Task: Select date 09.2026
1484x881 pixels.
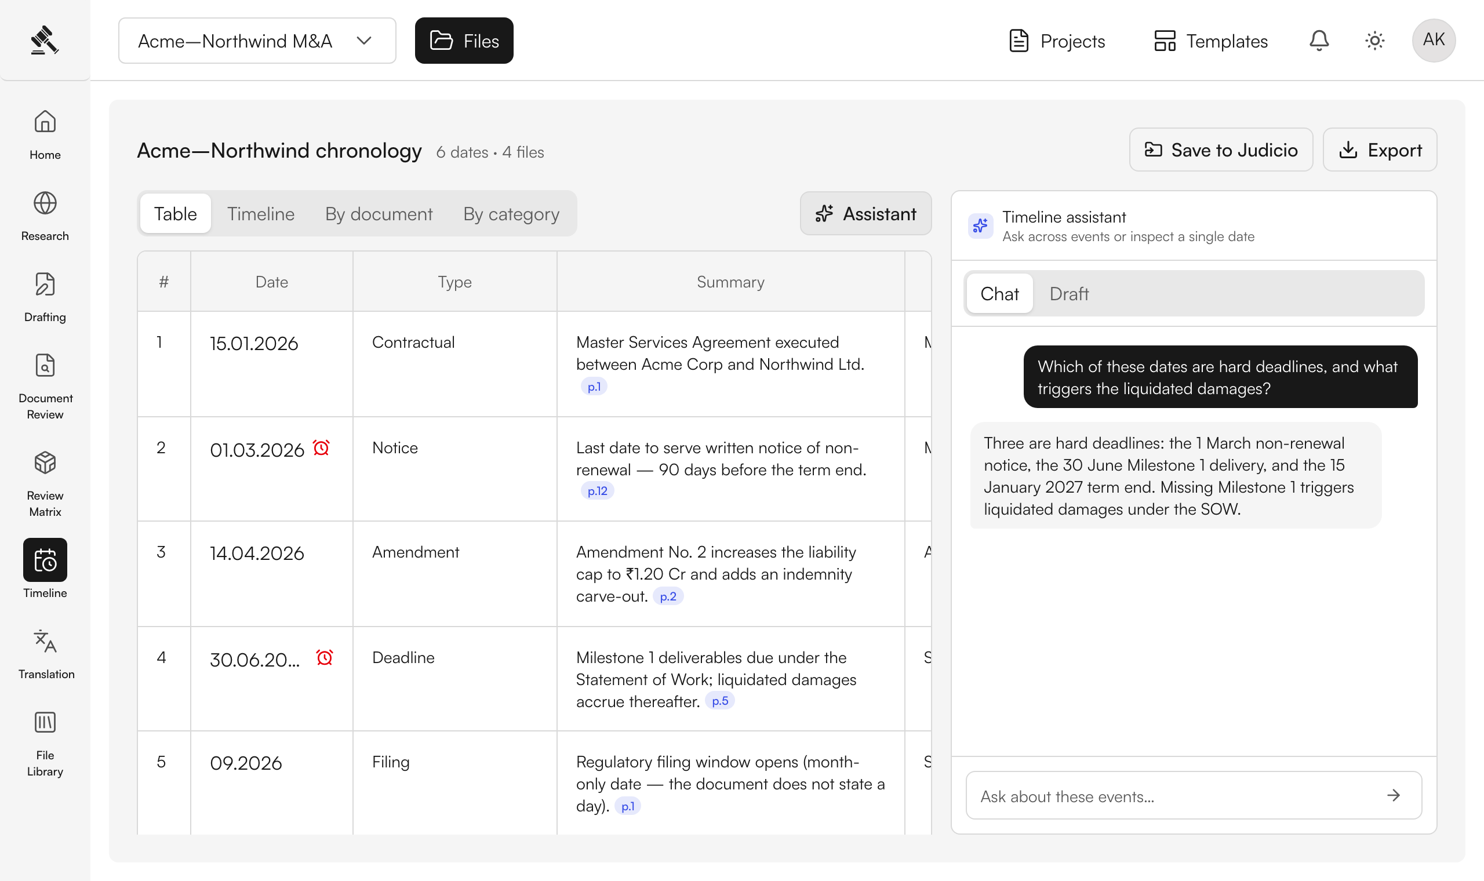Action: pyautogui.click(x=246, y=763)
